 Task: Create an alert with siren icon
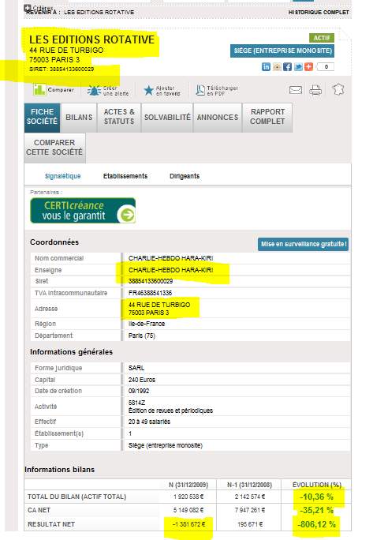[x=94, y=90]
